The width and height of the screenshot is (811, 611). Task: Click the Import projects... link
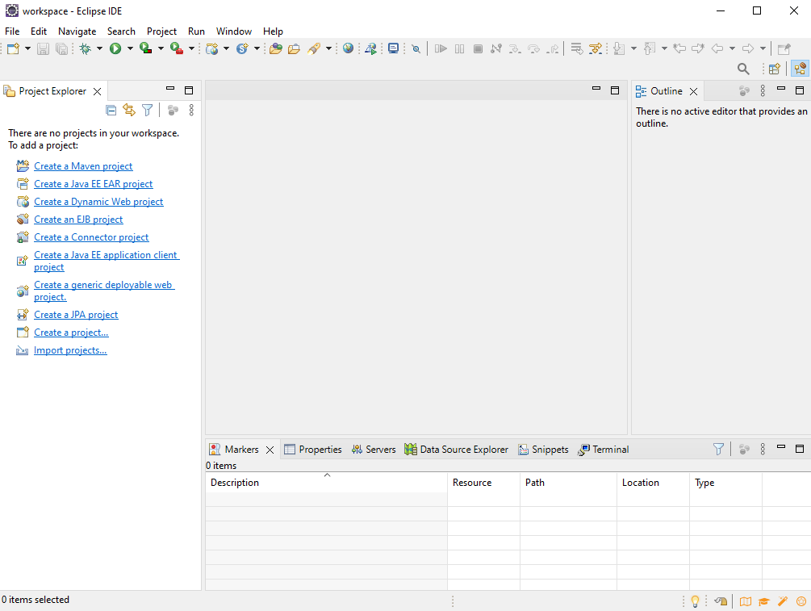point(70,350)
